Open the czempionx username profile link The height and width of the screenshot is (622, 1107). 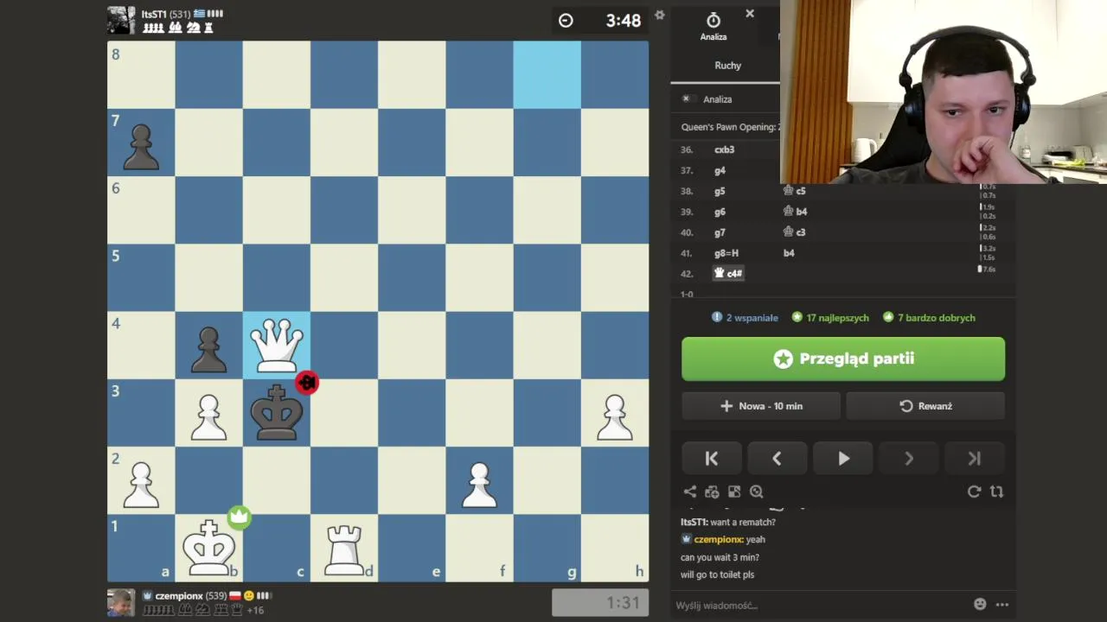179,596
